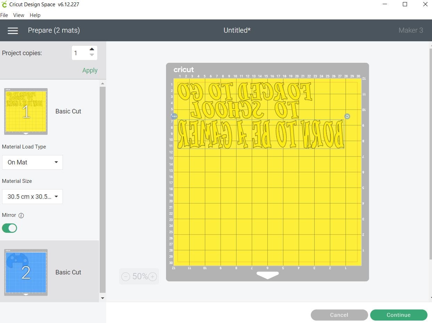Click the Prepare (2 mats) heading
Screen dimensions: 432x323
pos(54,31)
